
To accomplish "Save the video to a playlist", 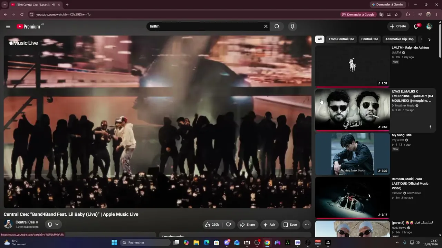I will click(x=290, y=225).
